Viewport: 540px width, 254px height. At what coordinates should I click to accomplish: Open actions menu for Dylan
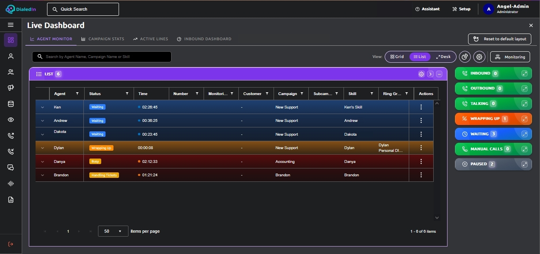click(x=421, y=148)
